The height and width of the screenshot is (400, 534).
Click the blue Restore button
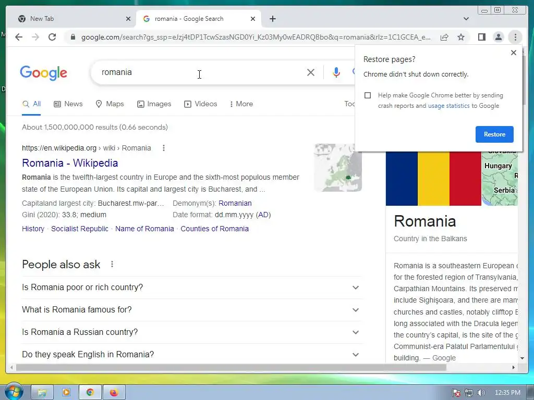pos(494,134)
